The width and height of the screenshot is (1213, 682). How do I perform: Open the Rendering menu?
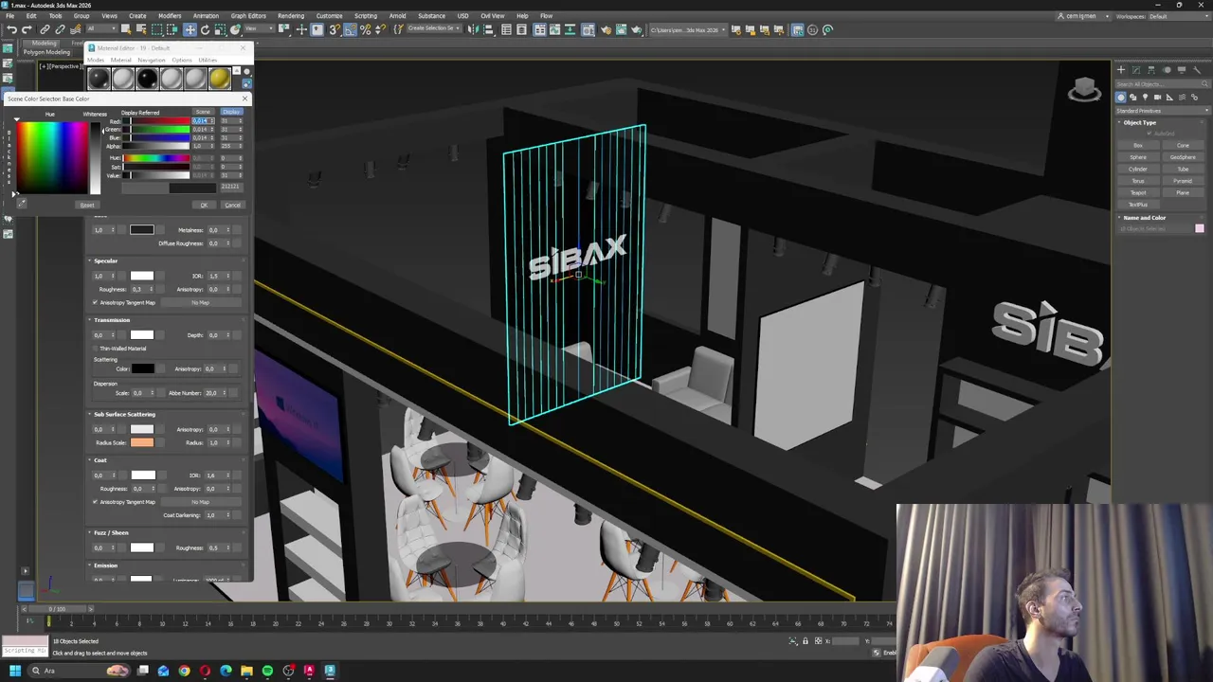pyautogui.click(x=291, y=16)
